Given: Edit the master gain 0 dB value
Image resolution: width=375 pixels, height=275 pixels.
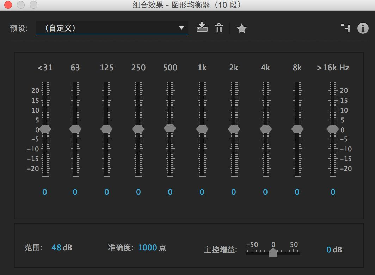Looking at the screenshot, I should pos(328,250).
